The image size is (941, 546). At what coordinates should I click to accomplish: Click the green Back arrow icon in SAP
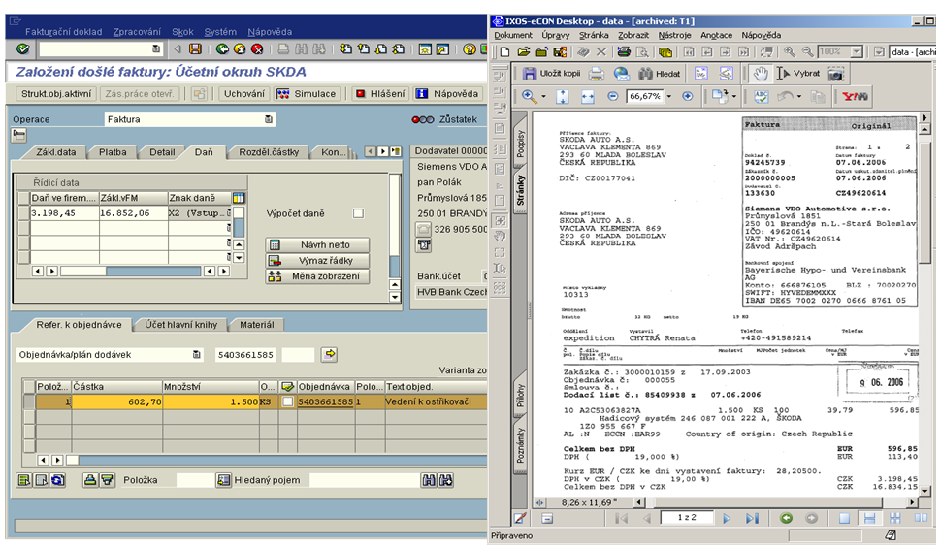click(222, 48)
